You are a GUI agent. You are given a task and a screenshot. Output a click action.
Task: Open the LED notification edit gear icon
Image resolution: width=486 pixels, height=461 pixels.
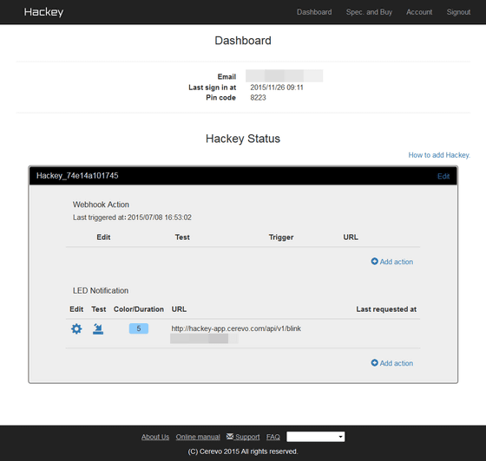[x=76, y=328]
